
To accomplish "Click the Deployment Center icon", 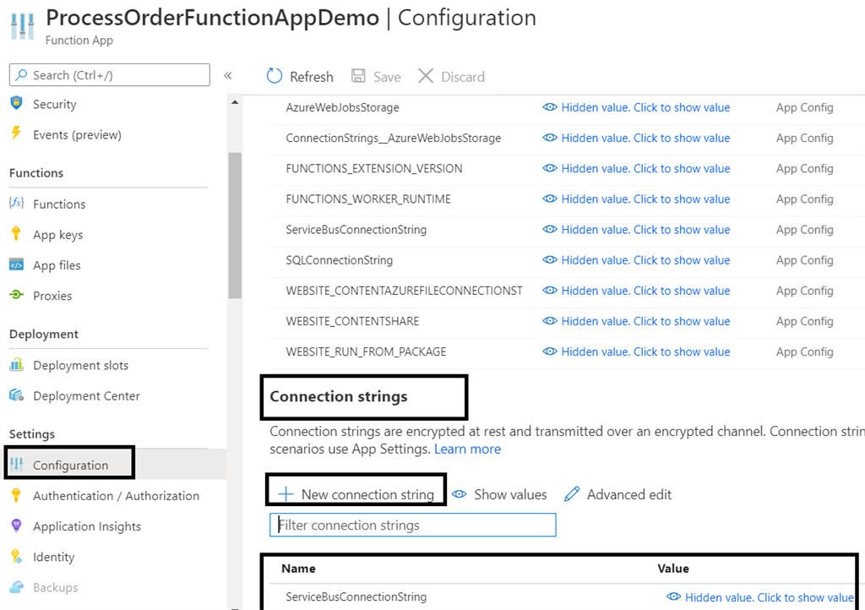I will 17,395.
